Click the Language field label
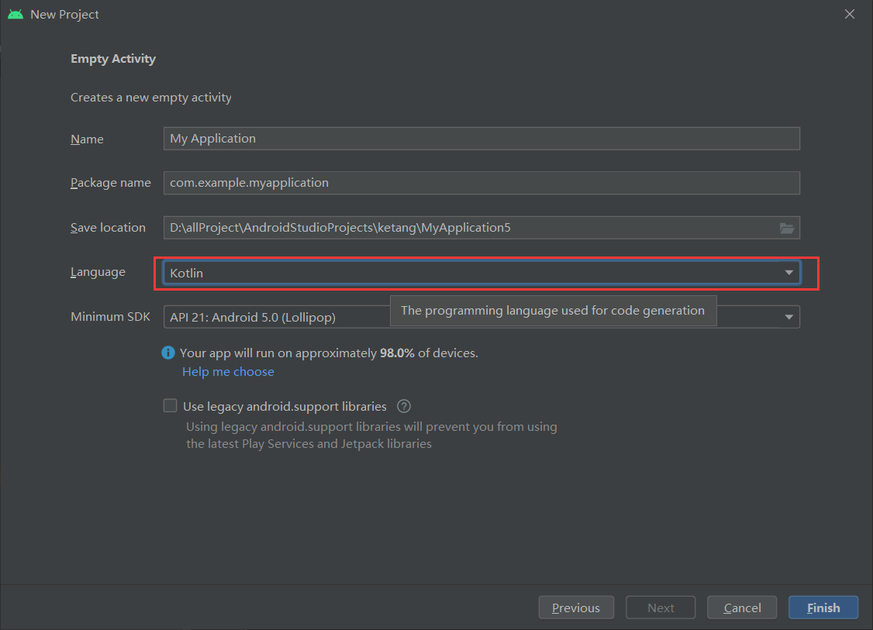The image size is (873, 630). tap(98, 272)
